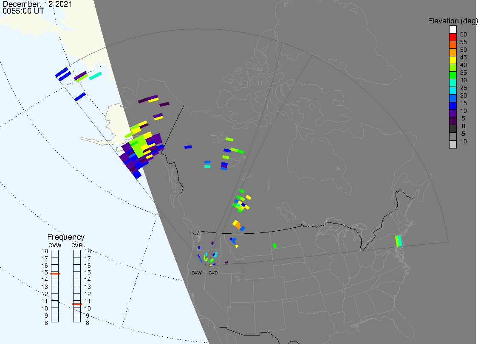
Task: Select the lime swatch between 35 and 40
Action: point(453,67)
